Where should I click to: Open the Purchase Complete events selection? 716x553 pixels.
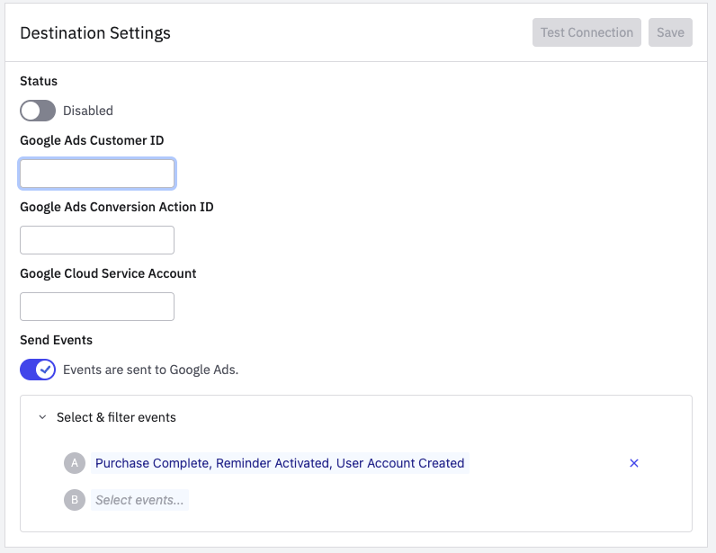[x=280, y=463]
